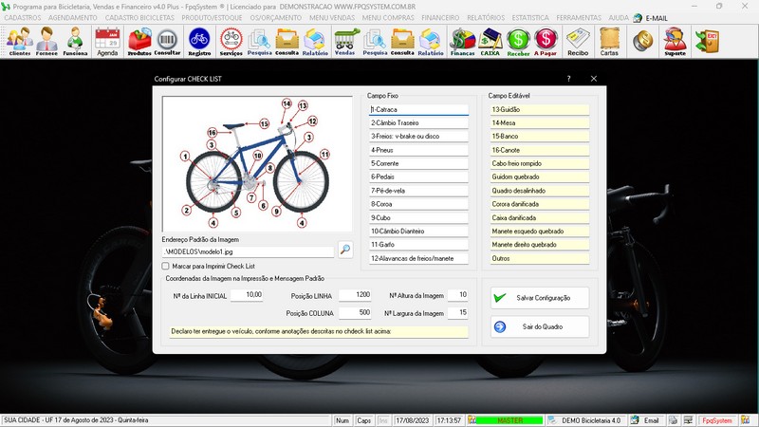Click the 1-Catraca fixed field
759x427 pixels.
[x=418, y=109]
